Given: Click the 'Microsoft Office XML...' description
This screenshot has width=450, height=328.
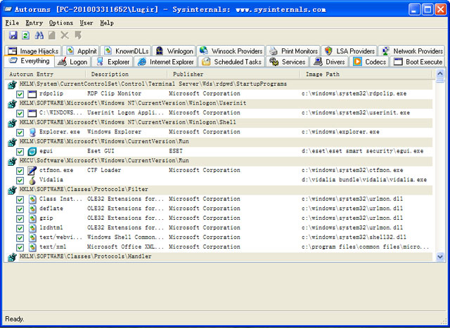Looking at the screenshot, I should pos(125,247).
